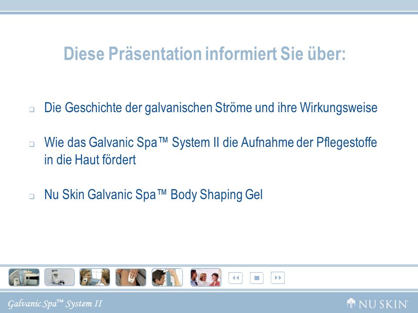This screenshot has width=418, height=313.
Task: Click the Galvanic Spa System II footer title
Action: tap(55, 304)
